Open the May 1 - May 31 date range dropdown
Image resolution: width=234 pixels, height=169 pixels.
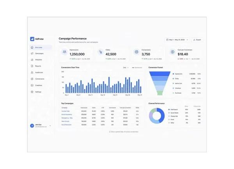click(177, 40)
